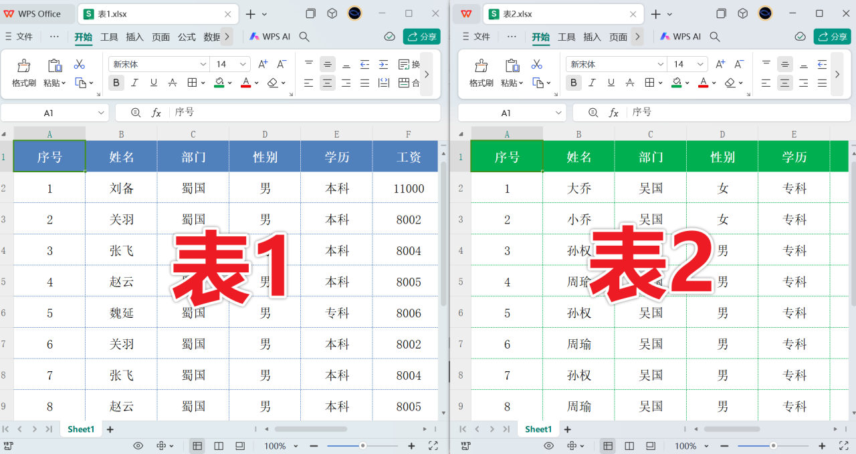Toggle Bold in 表1 window

tap(116, 83)
